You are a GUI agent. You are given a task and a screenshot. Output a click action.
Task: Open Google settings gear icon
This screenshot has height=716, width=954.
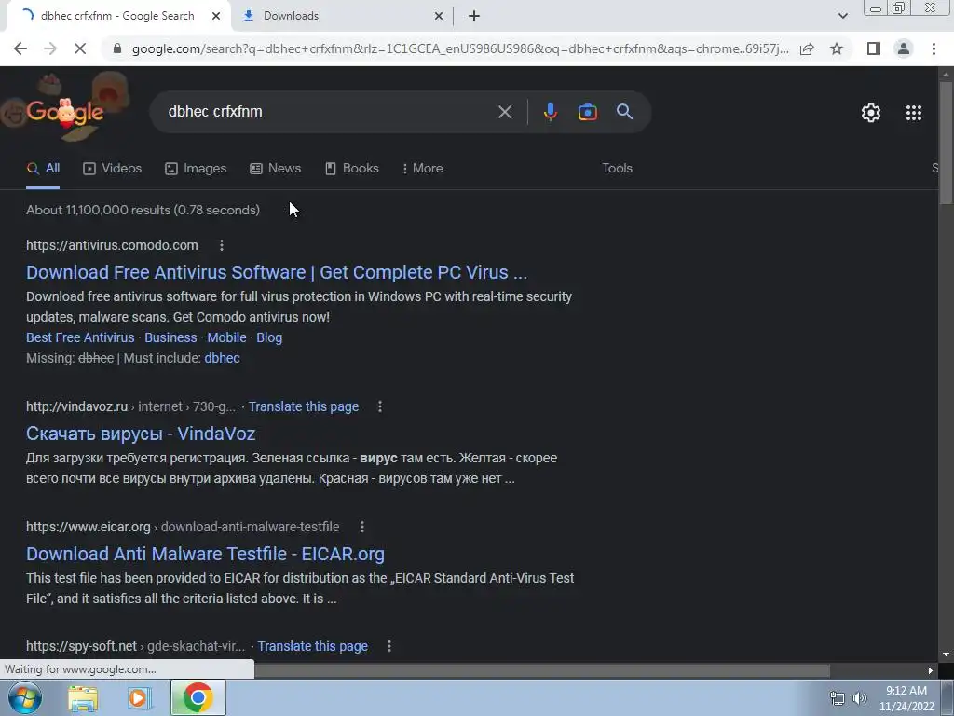pyautogui.click(x=871, y=113)
